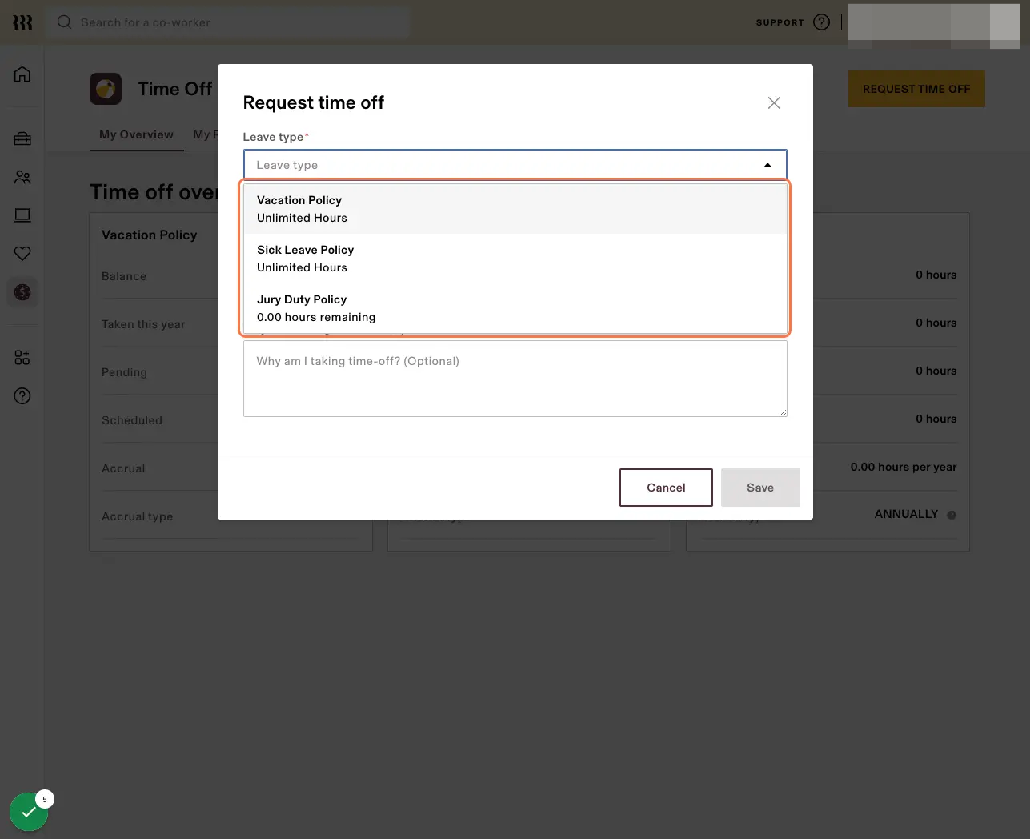Screen dimensions: 1030x839
Task: Click the Vacation Policy card heading
Action: point(149,235)
